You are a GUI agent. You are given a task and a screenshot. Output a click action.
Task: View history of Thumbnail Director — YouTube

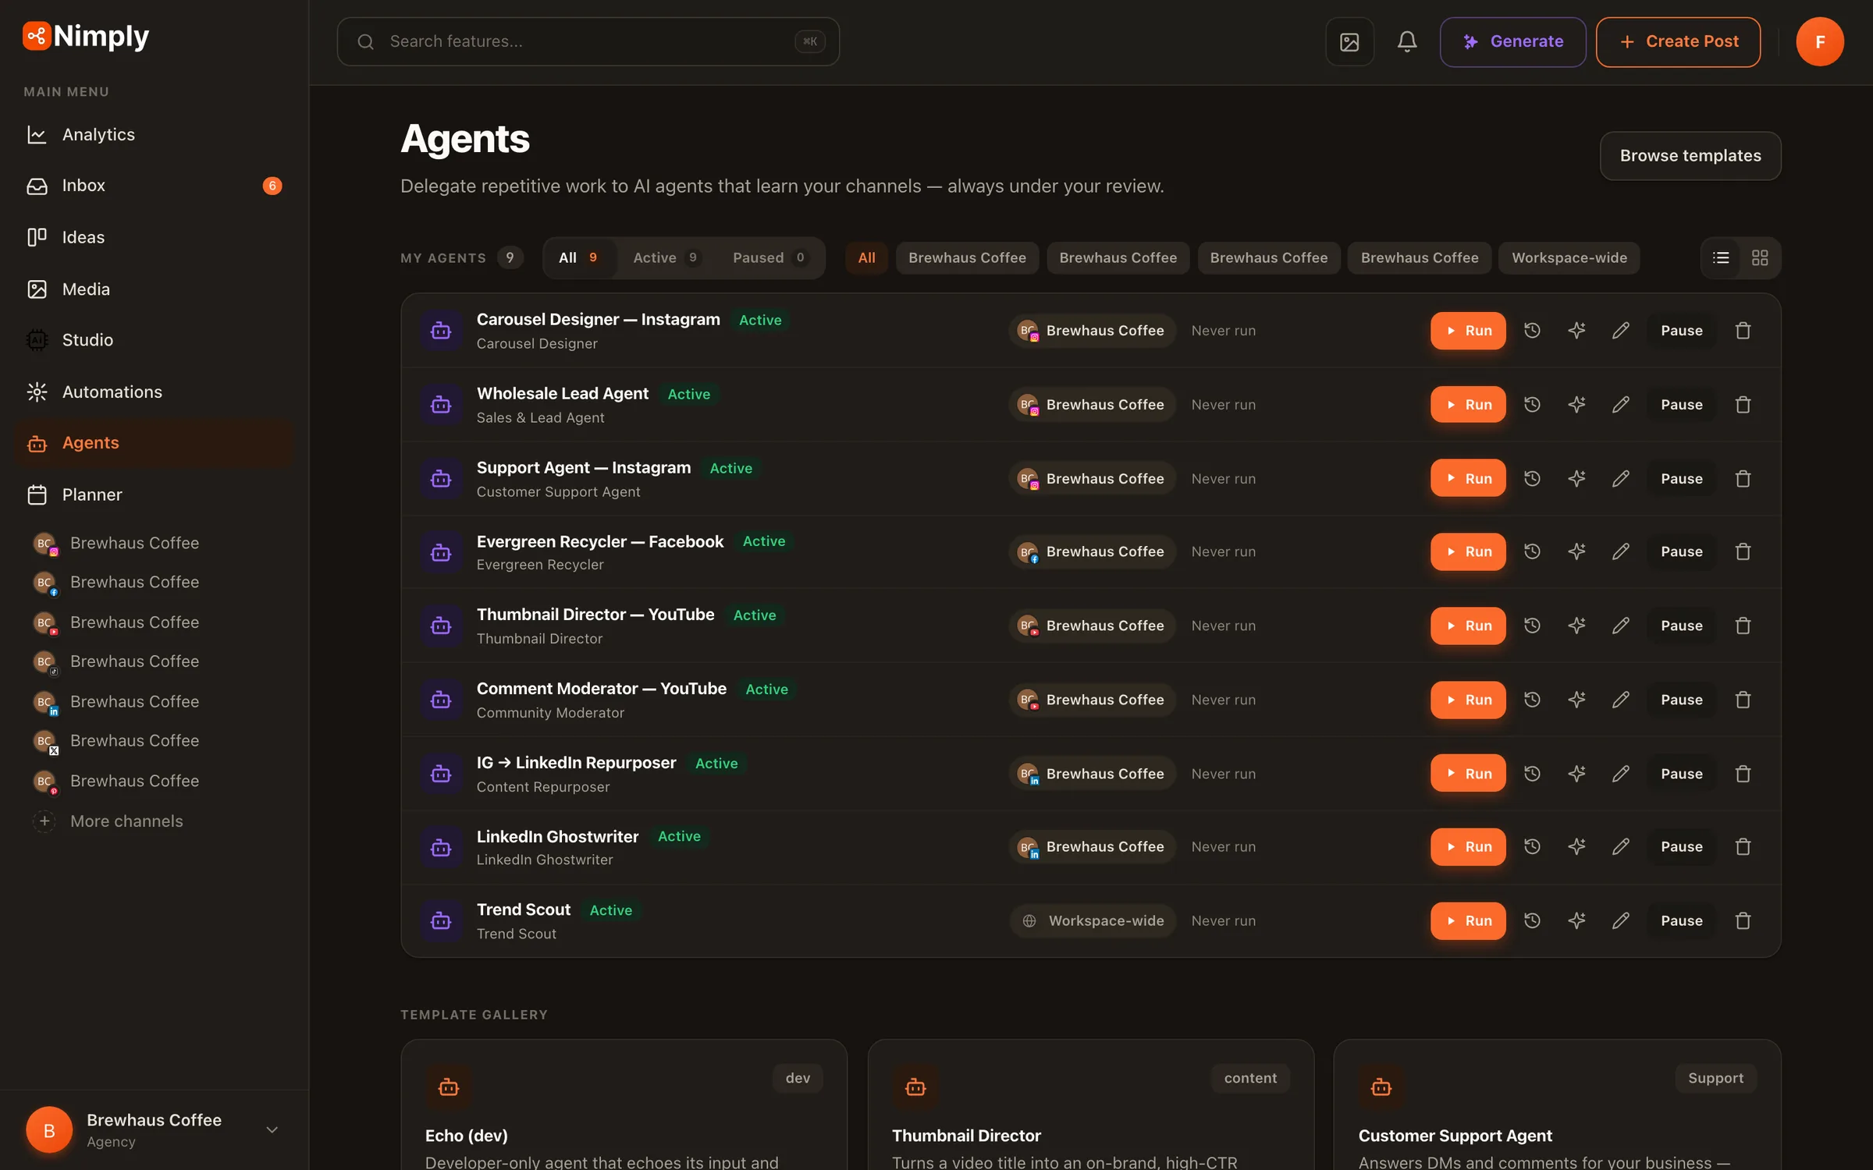click(x=1532, y=626)
